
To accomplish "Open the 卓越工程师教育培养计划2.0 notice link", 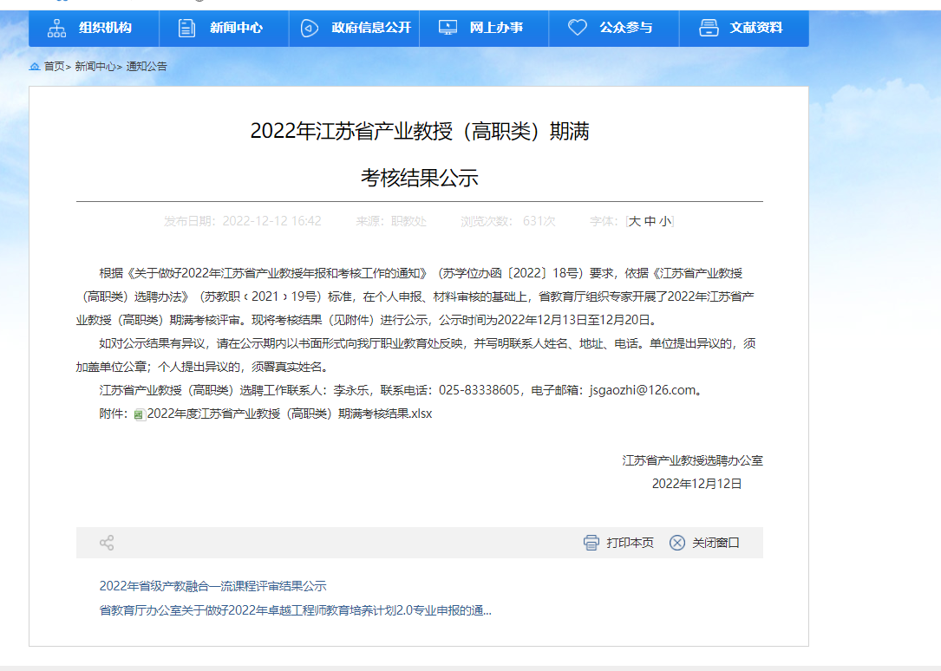I will pyautogui.click(x=295, y=610).
